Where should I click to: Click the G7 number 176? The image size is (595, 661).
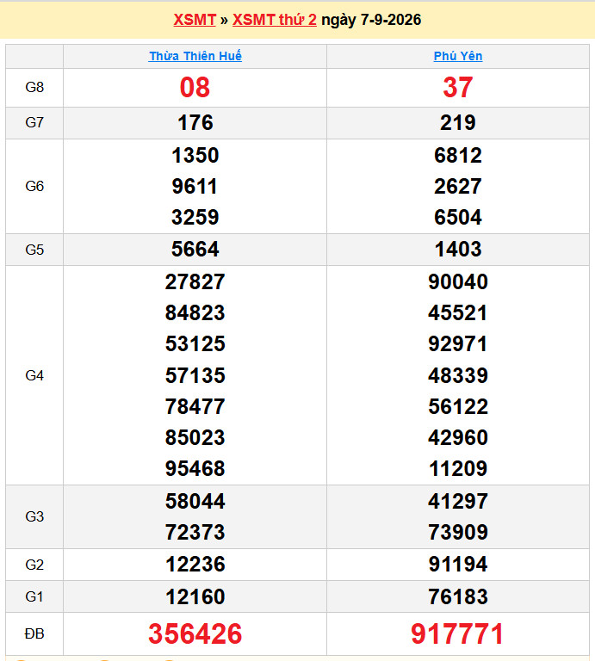point(195,123)
